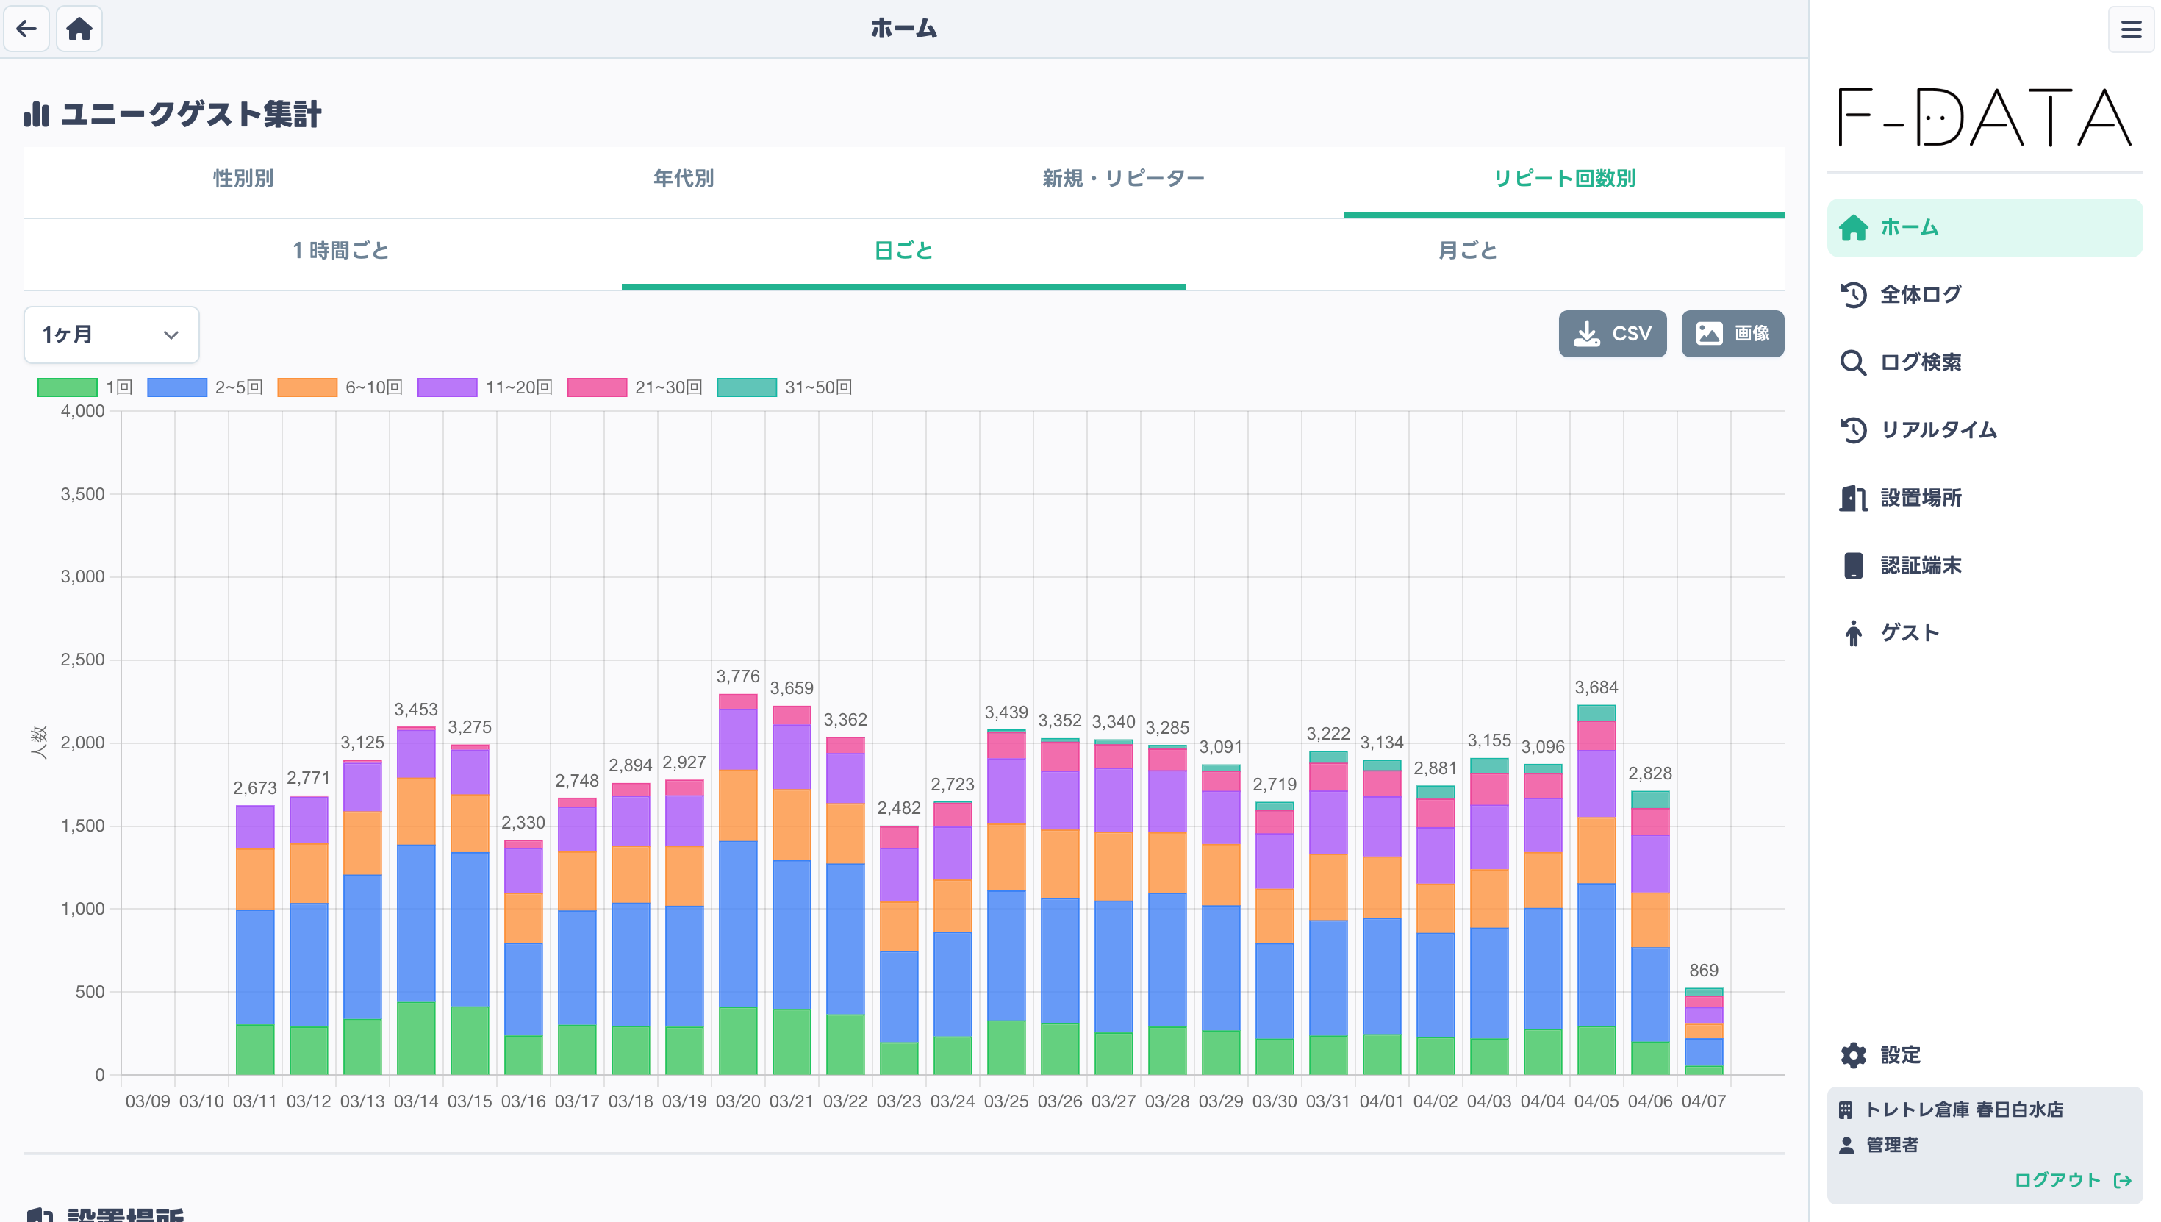Open 設置場所 door icon item
This screenshot has height=1222, width=2161.
[x=1853, y=498]
